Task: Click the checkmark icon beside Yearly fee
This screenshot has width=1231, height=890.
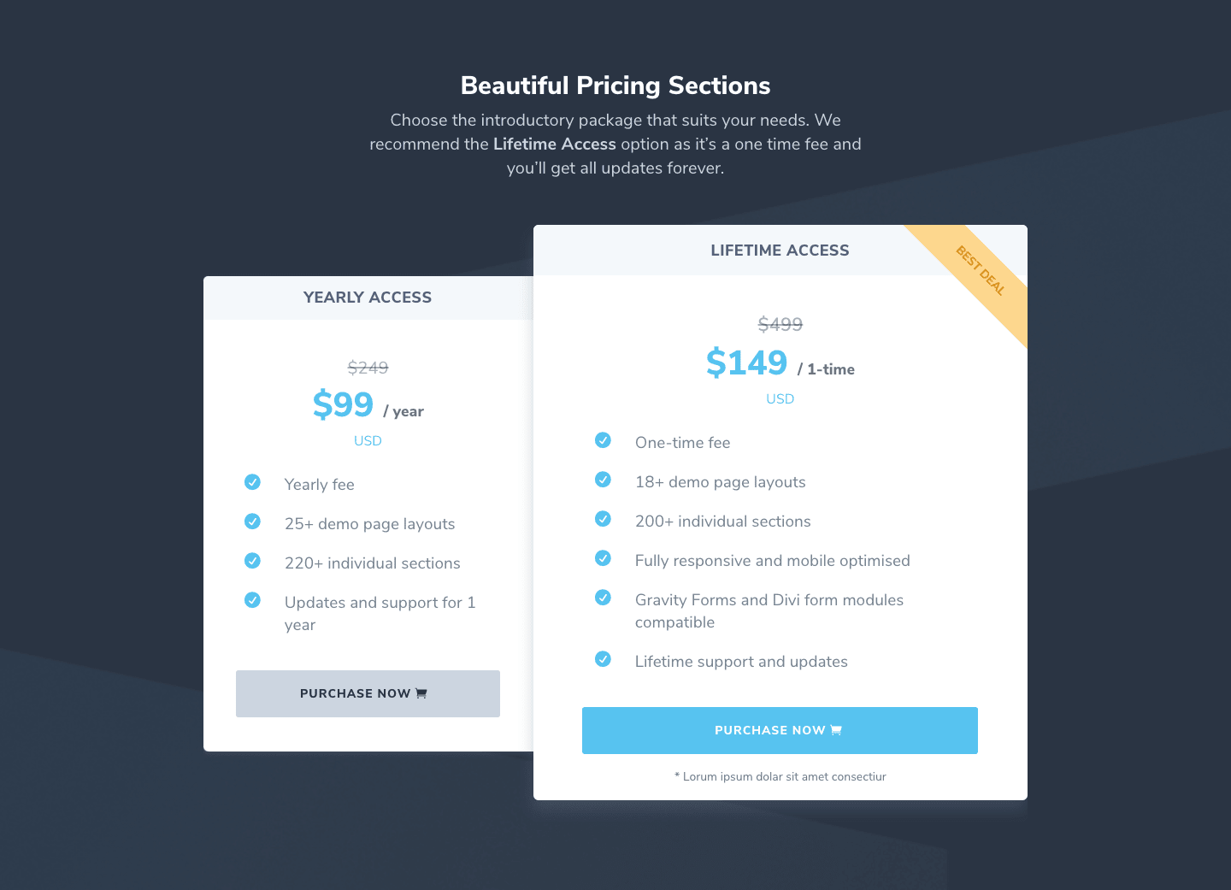Action: 252,482
